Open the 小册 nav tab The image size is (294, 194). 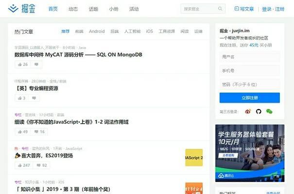coord(114,9)
